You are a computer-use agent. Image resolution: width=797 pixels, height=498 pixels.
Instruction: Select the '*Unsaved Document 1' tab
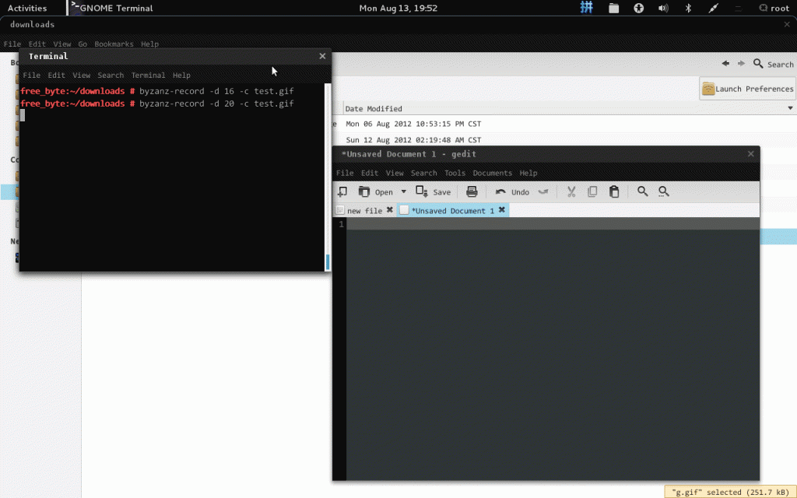[452, 210]
